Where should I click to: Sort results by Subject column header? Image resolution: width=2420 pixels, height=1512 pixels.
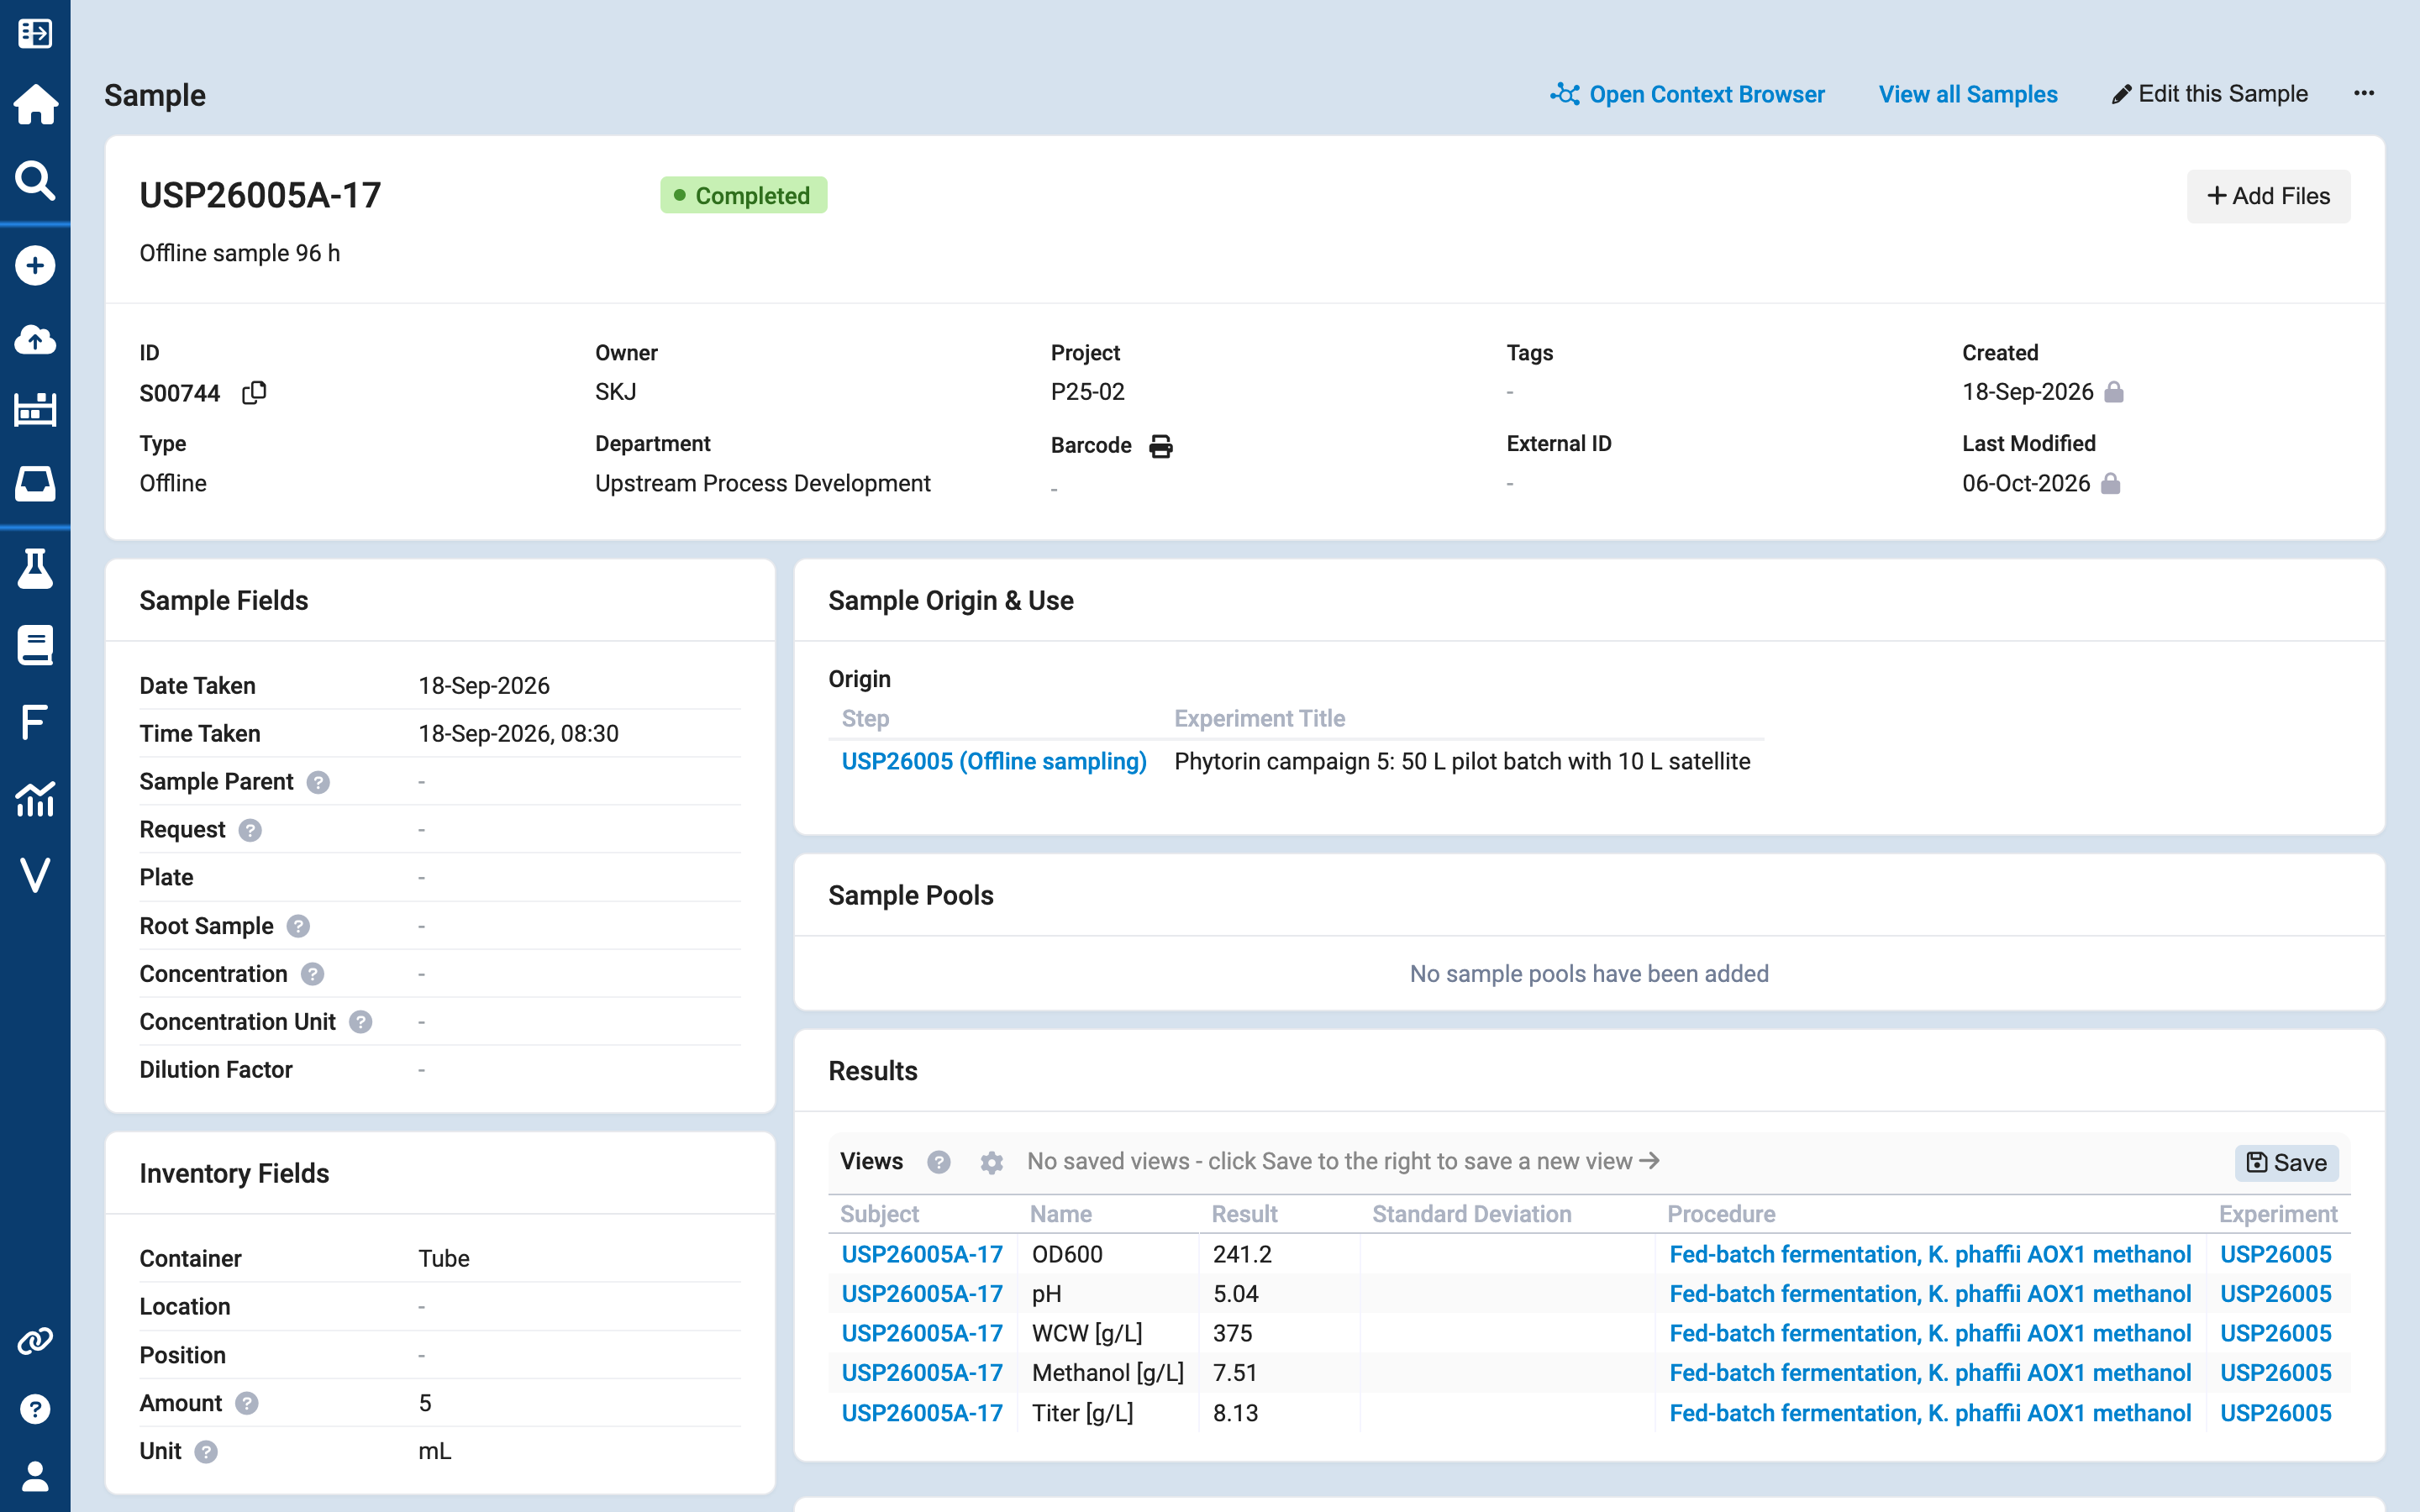879,1214
